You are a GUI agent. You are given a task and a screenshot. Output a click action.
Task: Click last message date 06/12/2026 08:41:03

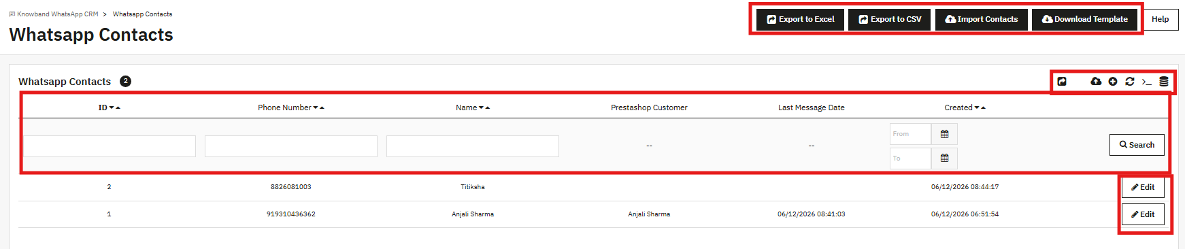(812, 214)
